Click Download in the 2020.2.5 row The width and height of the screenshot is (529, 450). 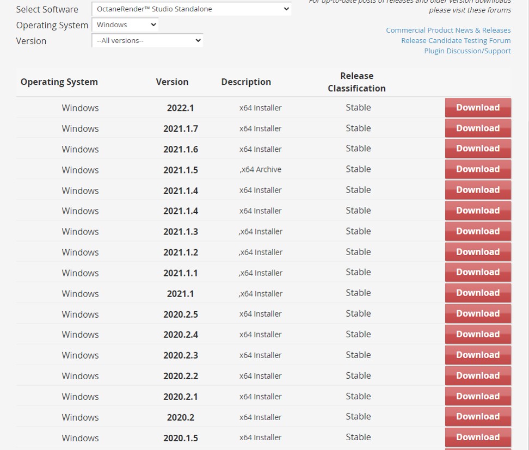pos(478,314)
